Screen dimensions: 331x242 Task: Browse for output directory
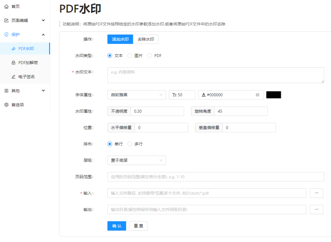316,210
